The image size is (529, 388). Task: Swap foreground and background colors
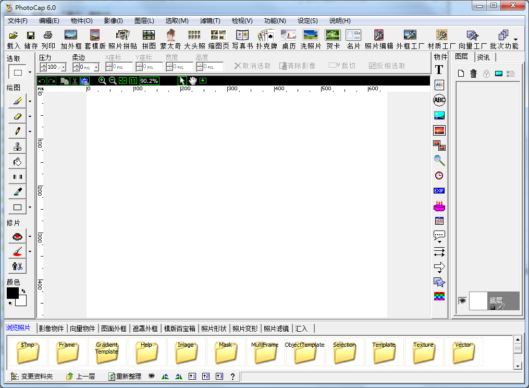click(x=23, y=290)
